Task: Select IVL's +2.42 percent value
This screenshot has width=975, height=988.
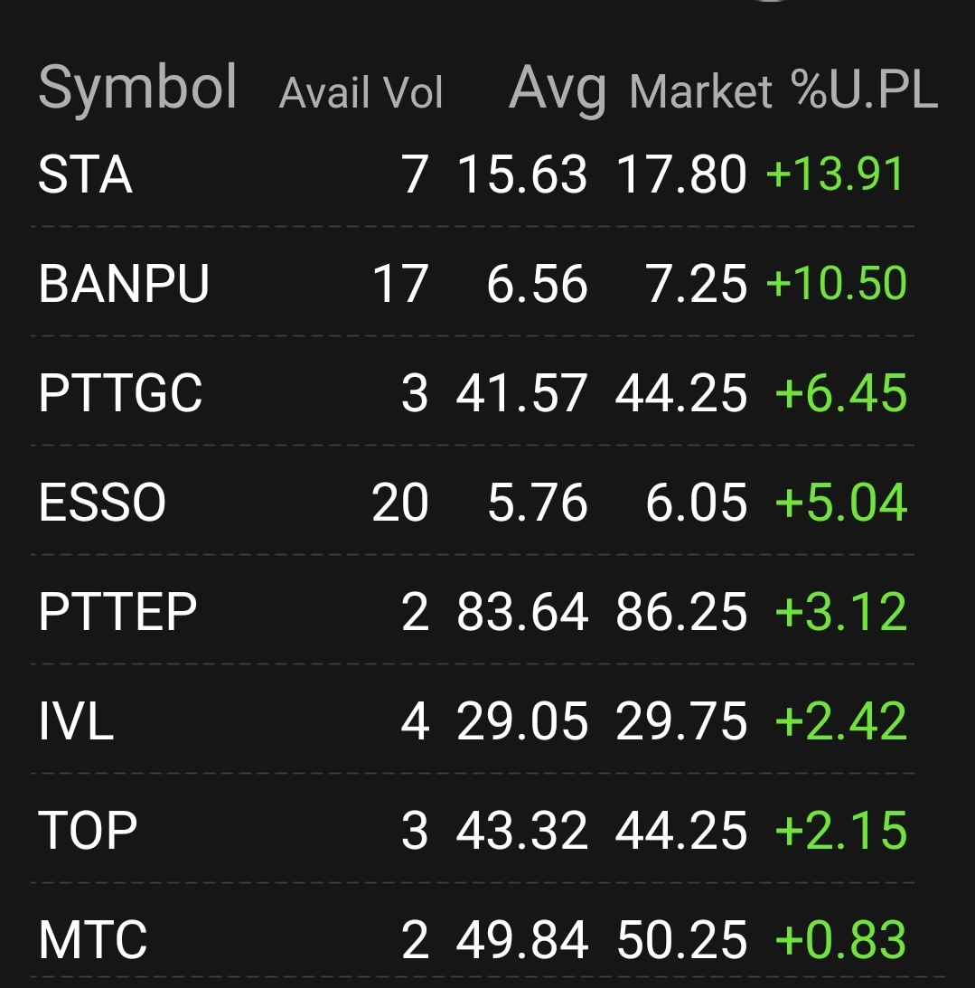Action: (x=840, y=722)
